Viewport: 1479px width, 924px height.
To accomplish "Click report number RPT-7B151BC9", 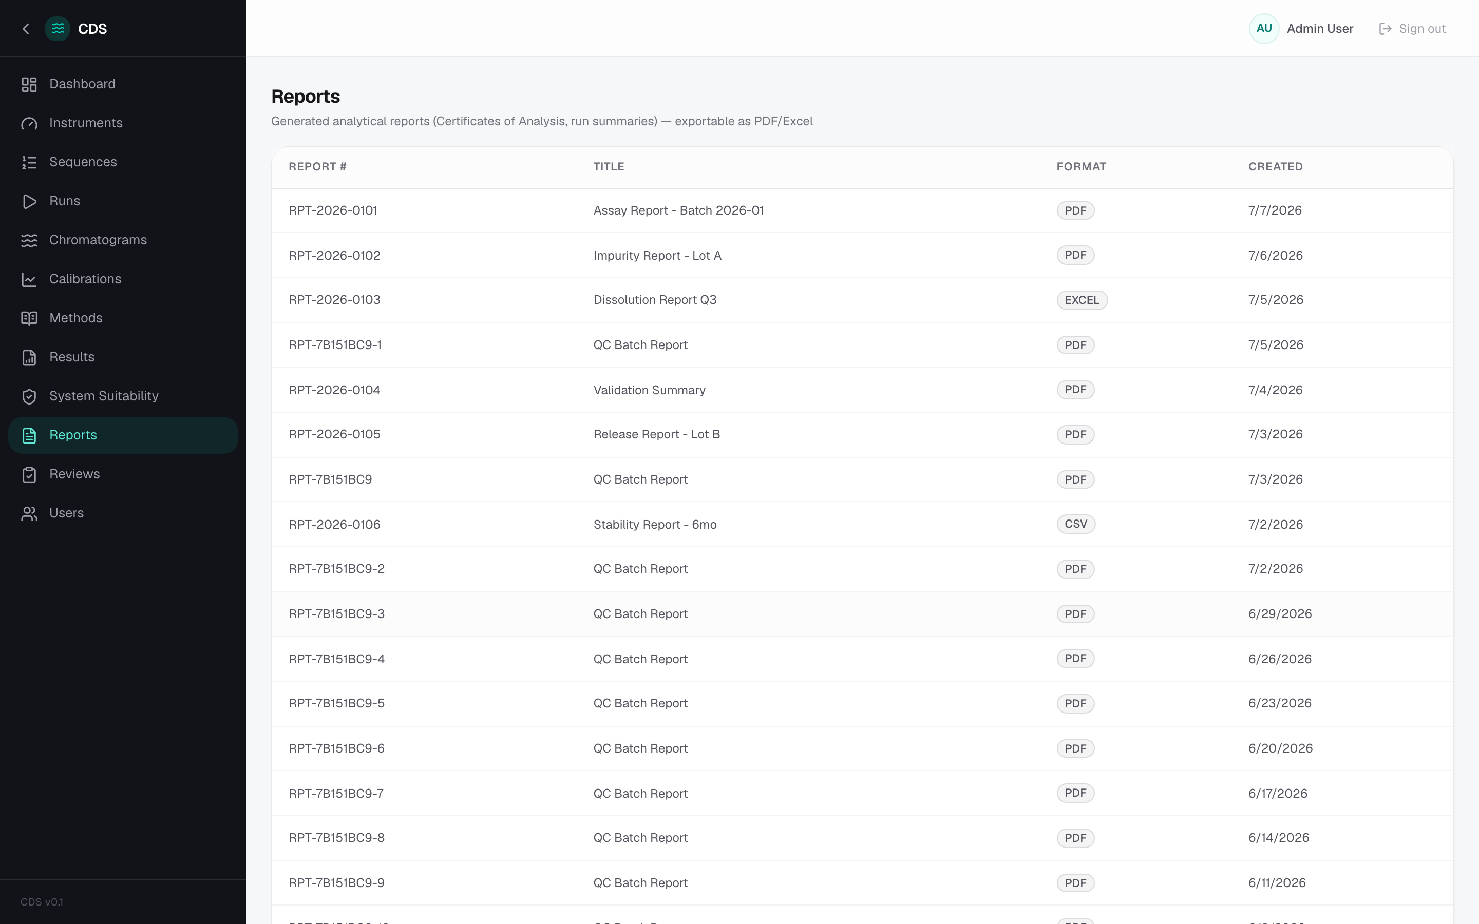I will (x=330, y=480).
